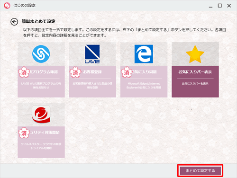This screenshot has height=178, width=237.
Task: Click the お気に入りバーを表示 description text
Action: [195, 83]
